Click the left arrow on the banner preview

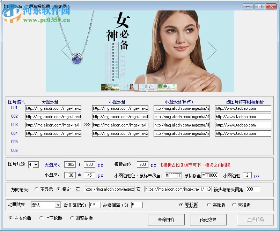66,51
